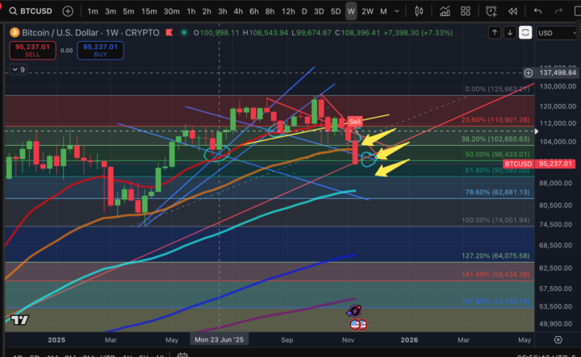The height and width of the screenshot is (357, 581).
Task: Select the D daily interval
Action: coord(304,11)
